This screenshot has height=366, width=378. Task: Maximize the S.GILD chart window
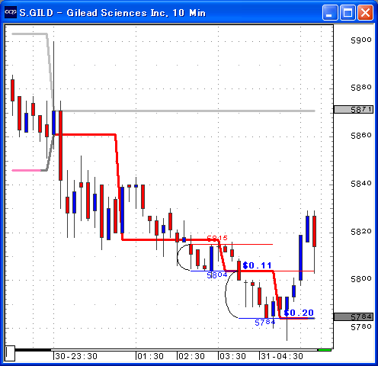coord(348,12)
